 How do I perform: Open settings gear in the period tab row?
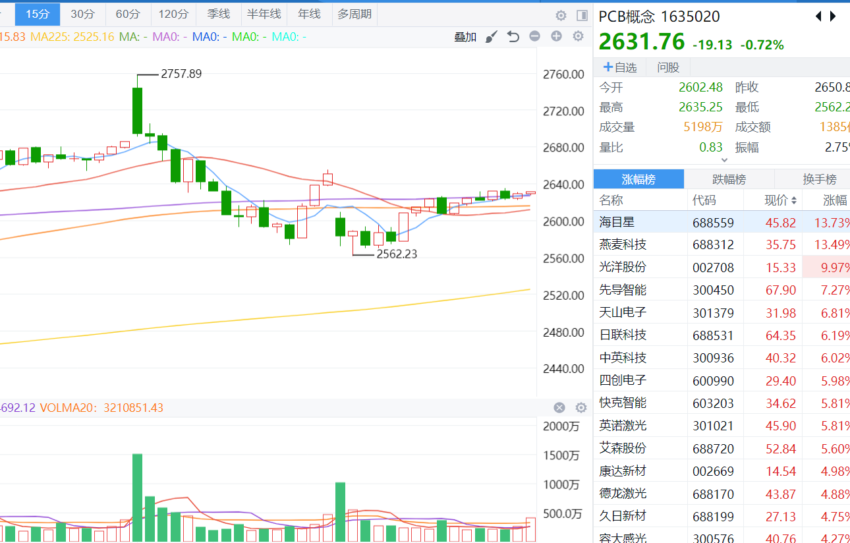[x=561, y=15]
